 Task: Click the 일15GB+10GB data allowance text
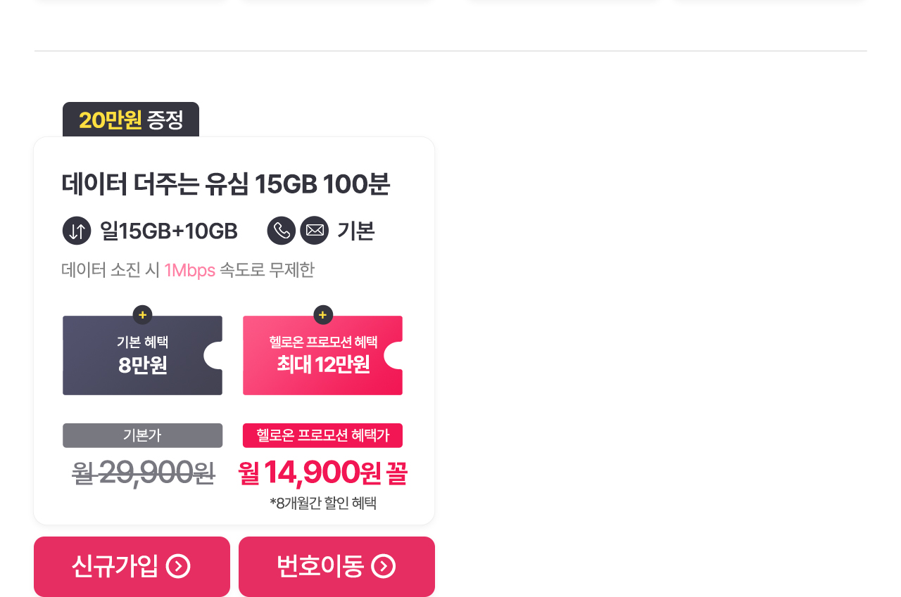click(169, 231)
